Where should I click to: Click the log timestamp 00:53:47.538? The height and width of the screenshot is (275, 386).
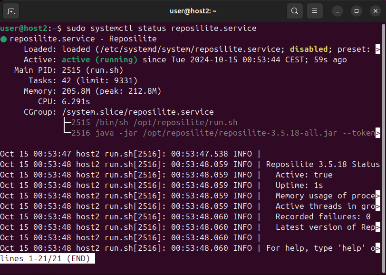point(199,154)
